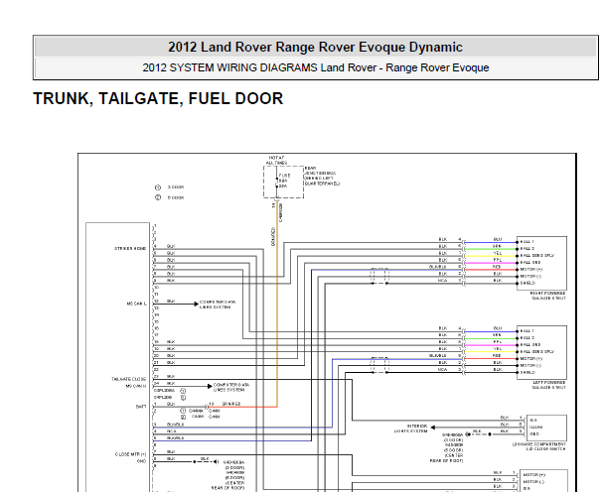The image size is (601, 492).
Task: Click the '3 DOOR' legend note
Action: click(176, 187)
